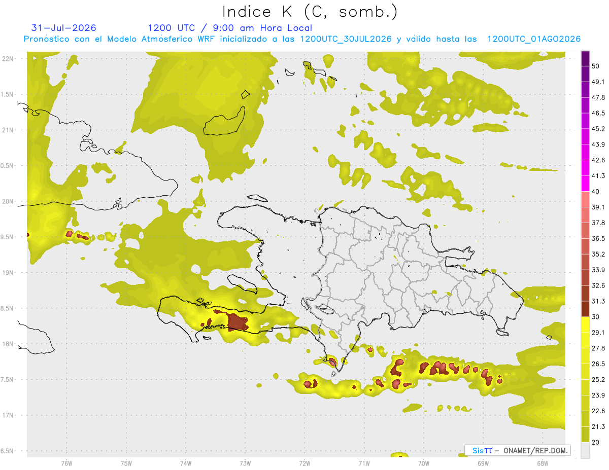
Task: Pick the dark purple swatch above 50
Action: (x=585, y=58)
